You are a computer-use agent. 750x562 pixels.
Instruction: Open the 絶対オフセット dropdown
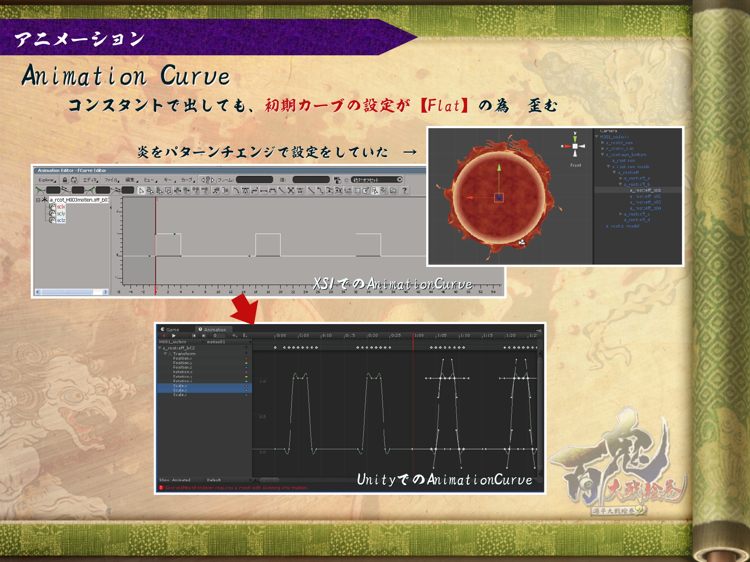pos(377,180)
